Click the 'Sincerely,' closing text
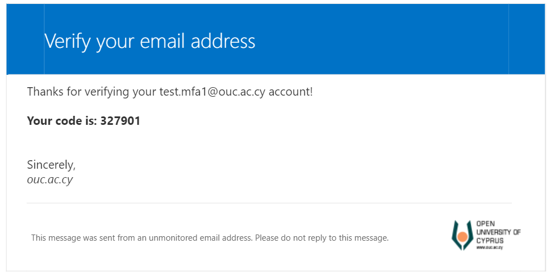The image size is (549, 275). [51, 165]
